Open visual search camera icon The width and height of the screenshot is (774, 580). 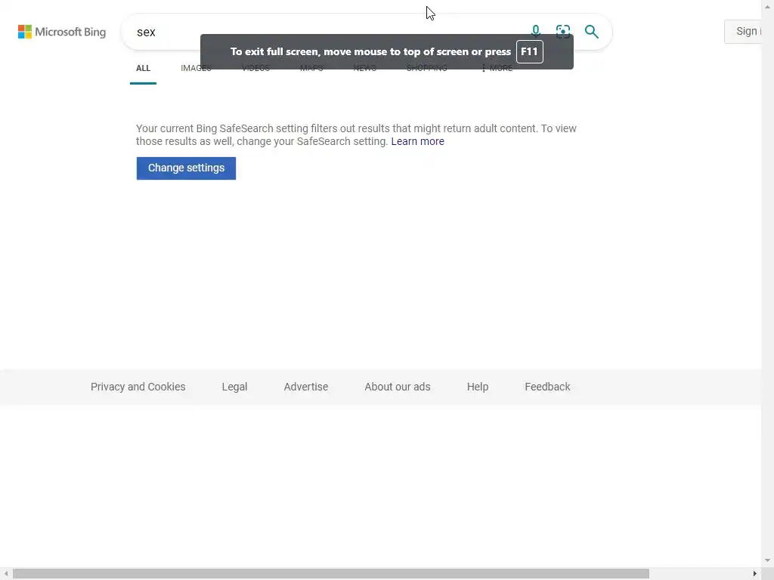(562, 32)
